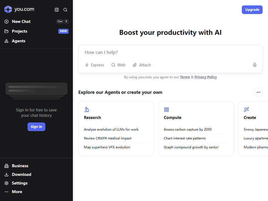Open the Privacy Policy link
Screen dimensions: 268x201
click(x=205, y=77)
